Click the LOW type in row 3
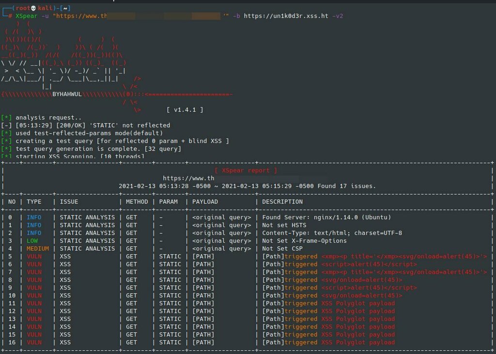 click(32, 241)
